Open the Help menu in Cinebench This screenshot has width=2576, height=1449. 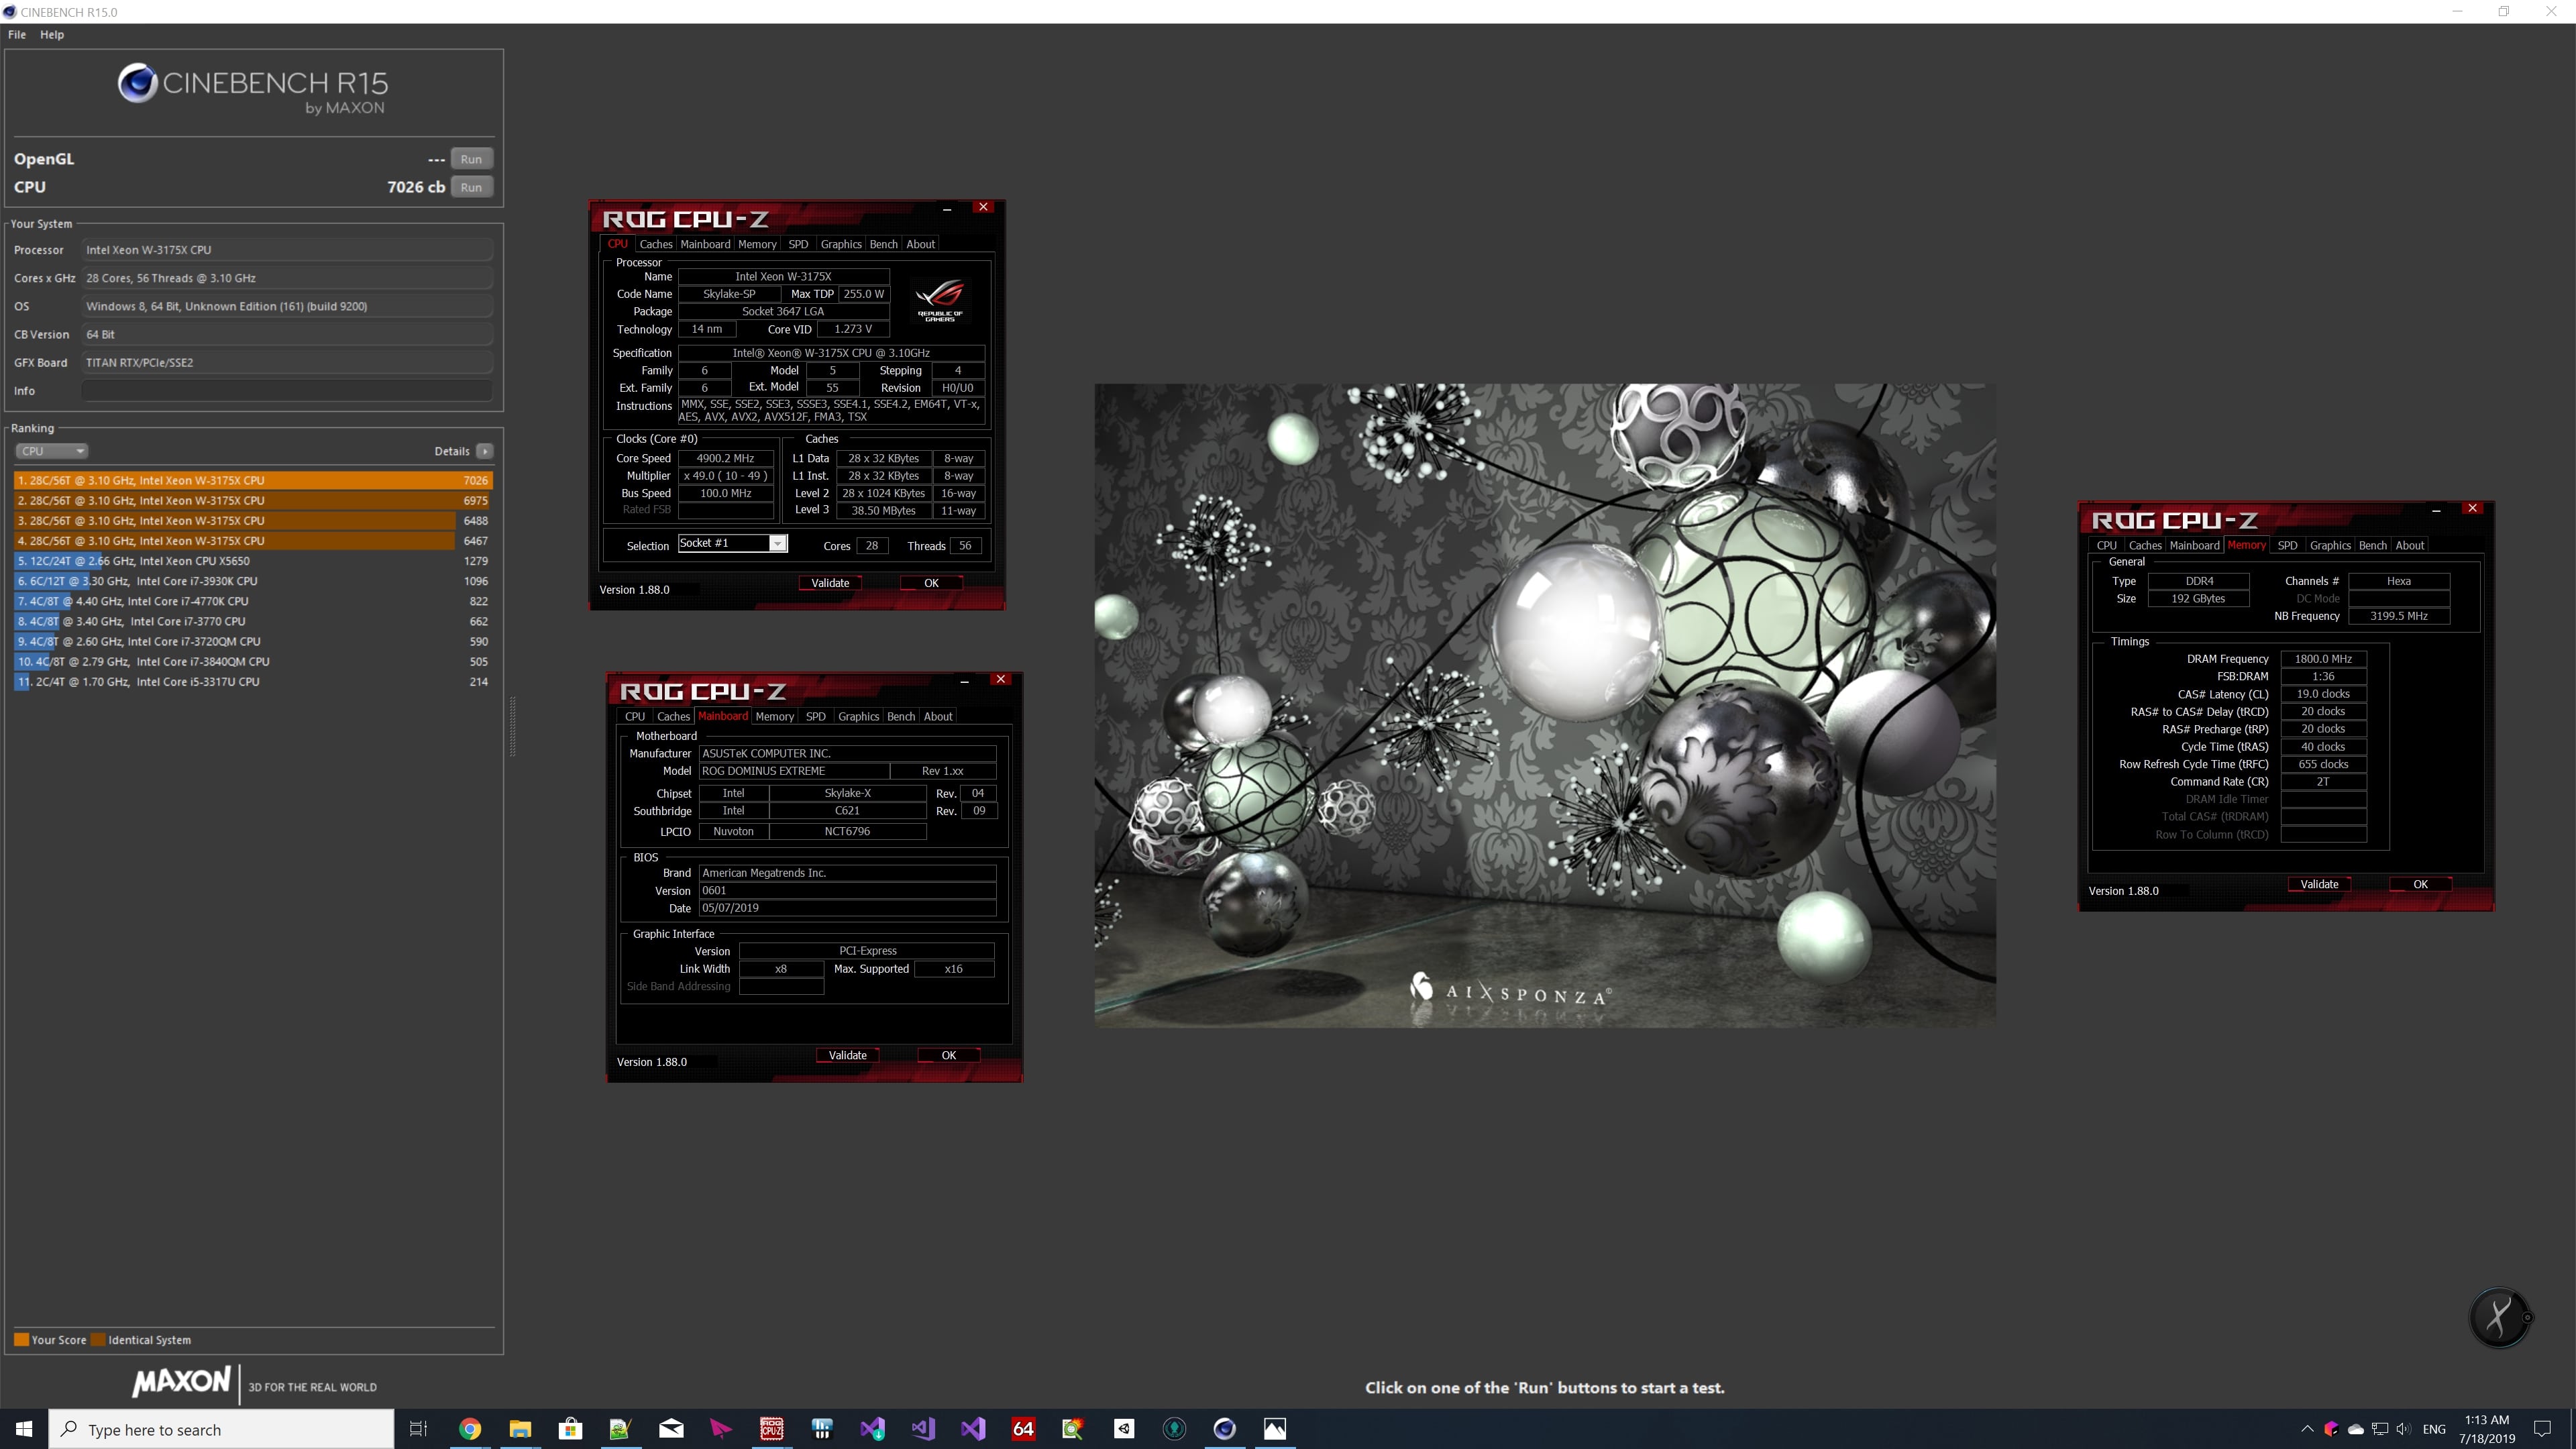[52, 34]
